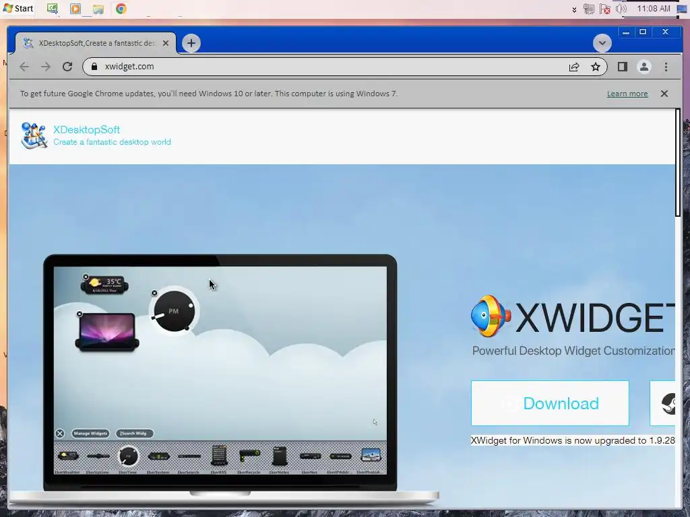Open a new tab with plus button
Image resolution: width=690 pixels, height=517 pixels.
coord(191,43)
